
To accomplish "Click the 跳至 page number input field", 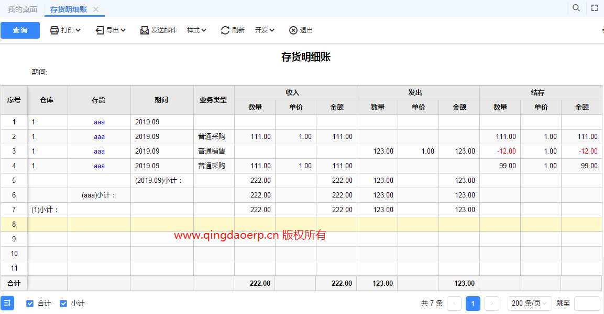I will click(x=587, y=304).
